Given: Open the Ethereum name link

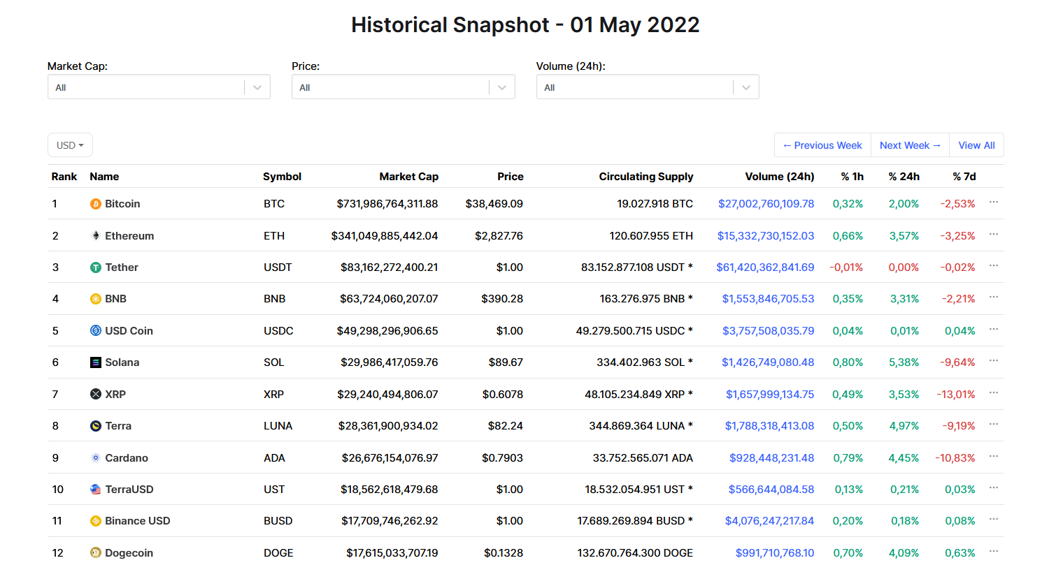Looking at the screenshot, I should pos(129,236).
